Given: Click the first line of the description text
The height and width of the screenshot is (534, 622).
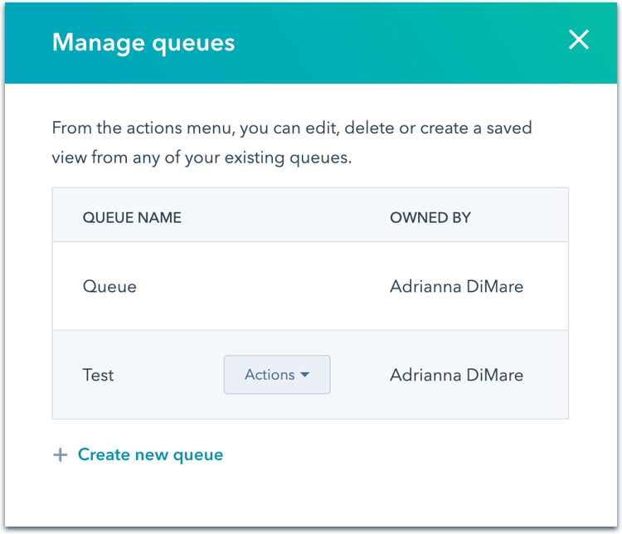Looking at the screenshot, I should pyautogui.click(x=290, y=129).
